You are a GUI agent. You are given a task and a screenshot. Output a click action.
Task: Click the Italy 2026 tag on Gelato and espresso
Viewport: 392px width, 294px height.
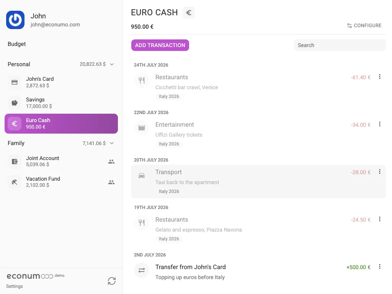[x=169, y=239]
